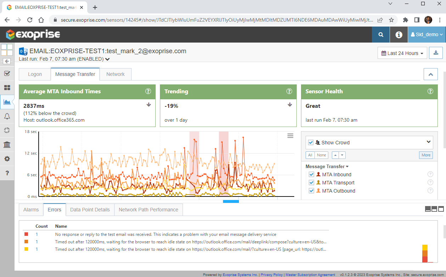Image resolution: width=446 pixels, height=277 pixels.
Task: Collapse the summary panel with chevron button
Action: click(x=431, y=74)
